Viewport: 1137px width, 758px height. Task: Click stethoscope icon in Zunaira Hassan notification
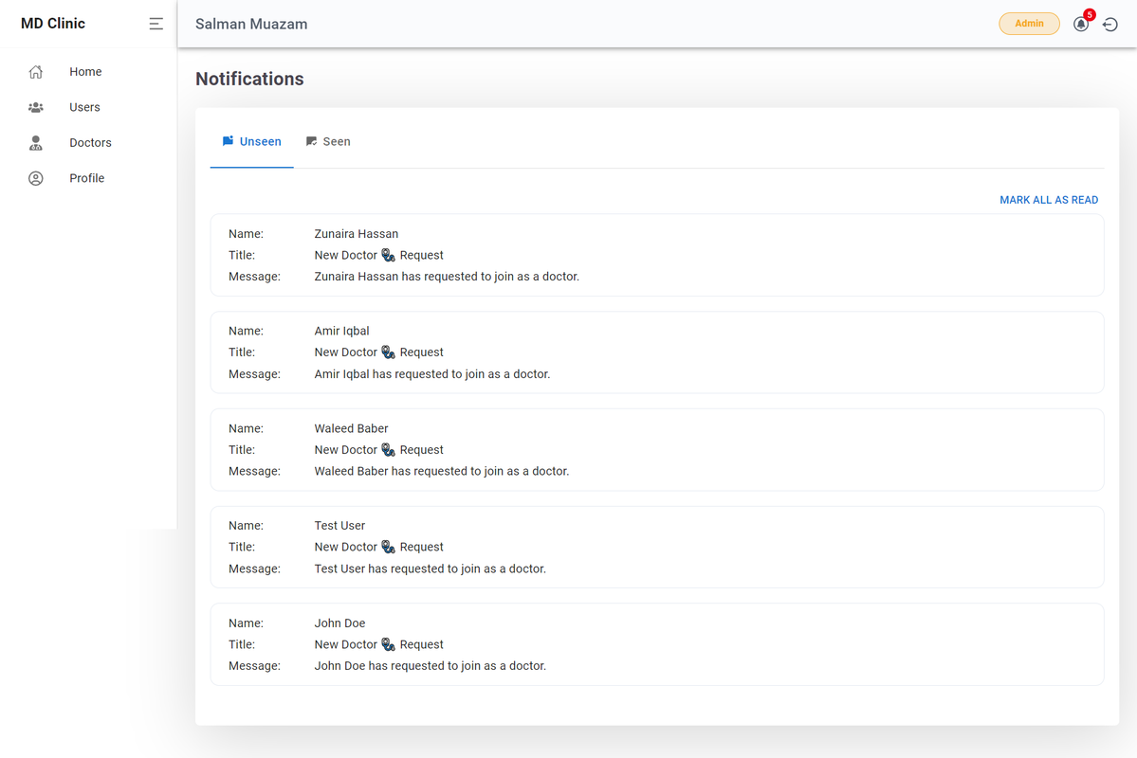pos(388,255)
